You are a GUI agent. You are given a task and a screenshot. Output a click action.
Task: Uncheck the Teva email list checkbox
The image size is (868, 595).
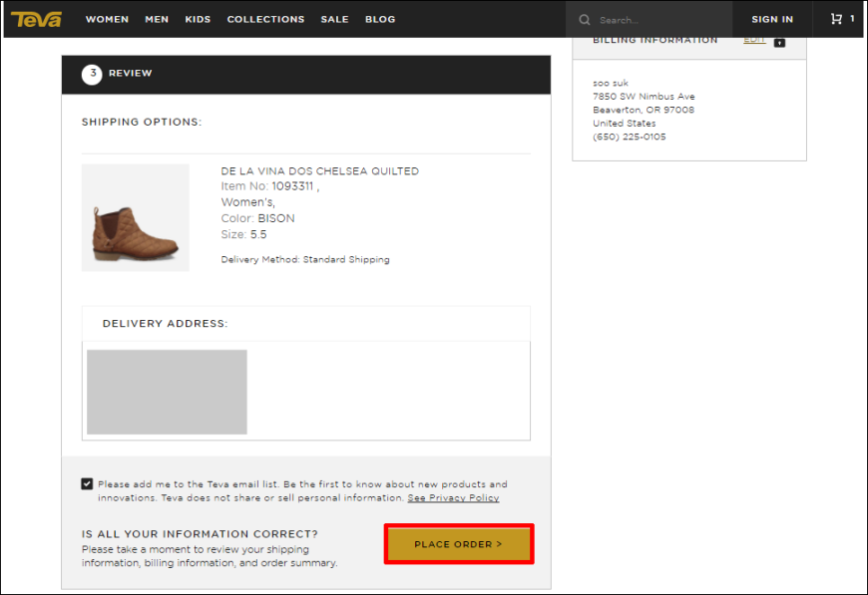coord(87,483)
